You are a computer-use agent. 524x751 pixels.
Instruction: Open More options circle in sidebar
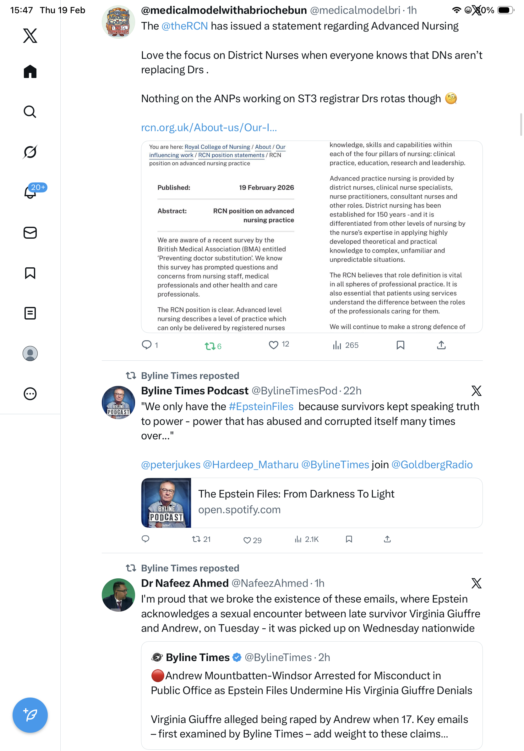coord(30,394)
